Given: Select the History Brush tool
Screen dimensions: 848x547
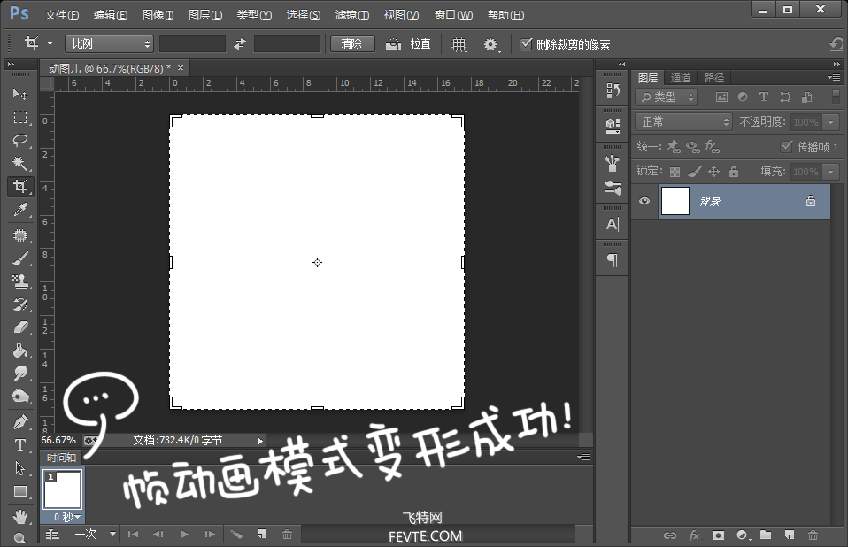Looking at the screenshot, I should pyautogui.click(x=20, y=304).
